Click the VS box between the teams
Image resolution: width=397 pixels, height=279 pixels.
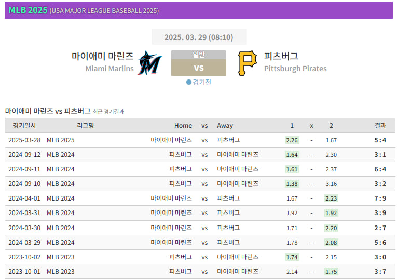coord(199,68)
